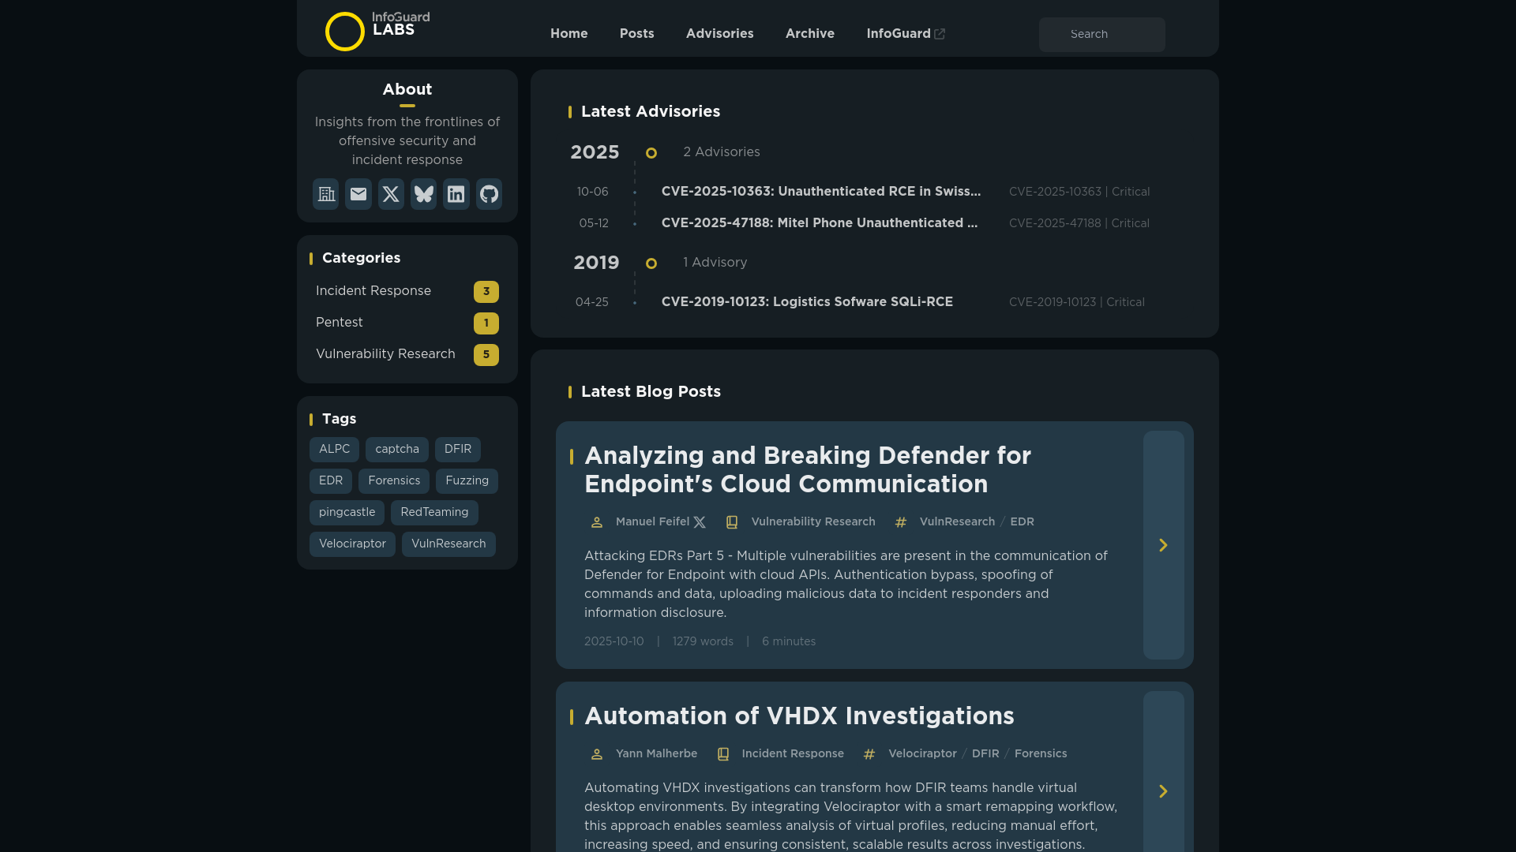Click Incident Response on the VHDX post
This screenshot has width=1516, height=852.
click(x=793, y=754)
